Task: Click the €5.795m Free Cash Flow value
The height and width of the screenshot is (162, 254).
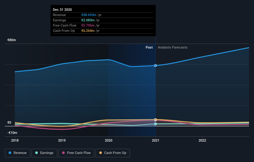Action: [88, 25]
